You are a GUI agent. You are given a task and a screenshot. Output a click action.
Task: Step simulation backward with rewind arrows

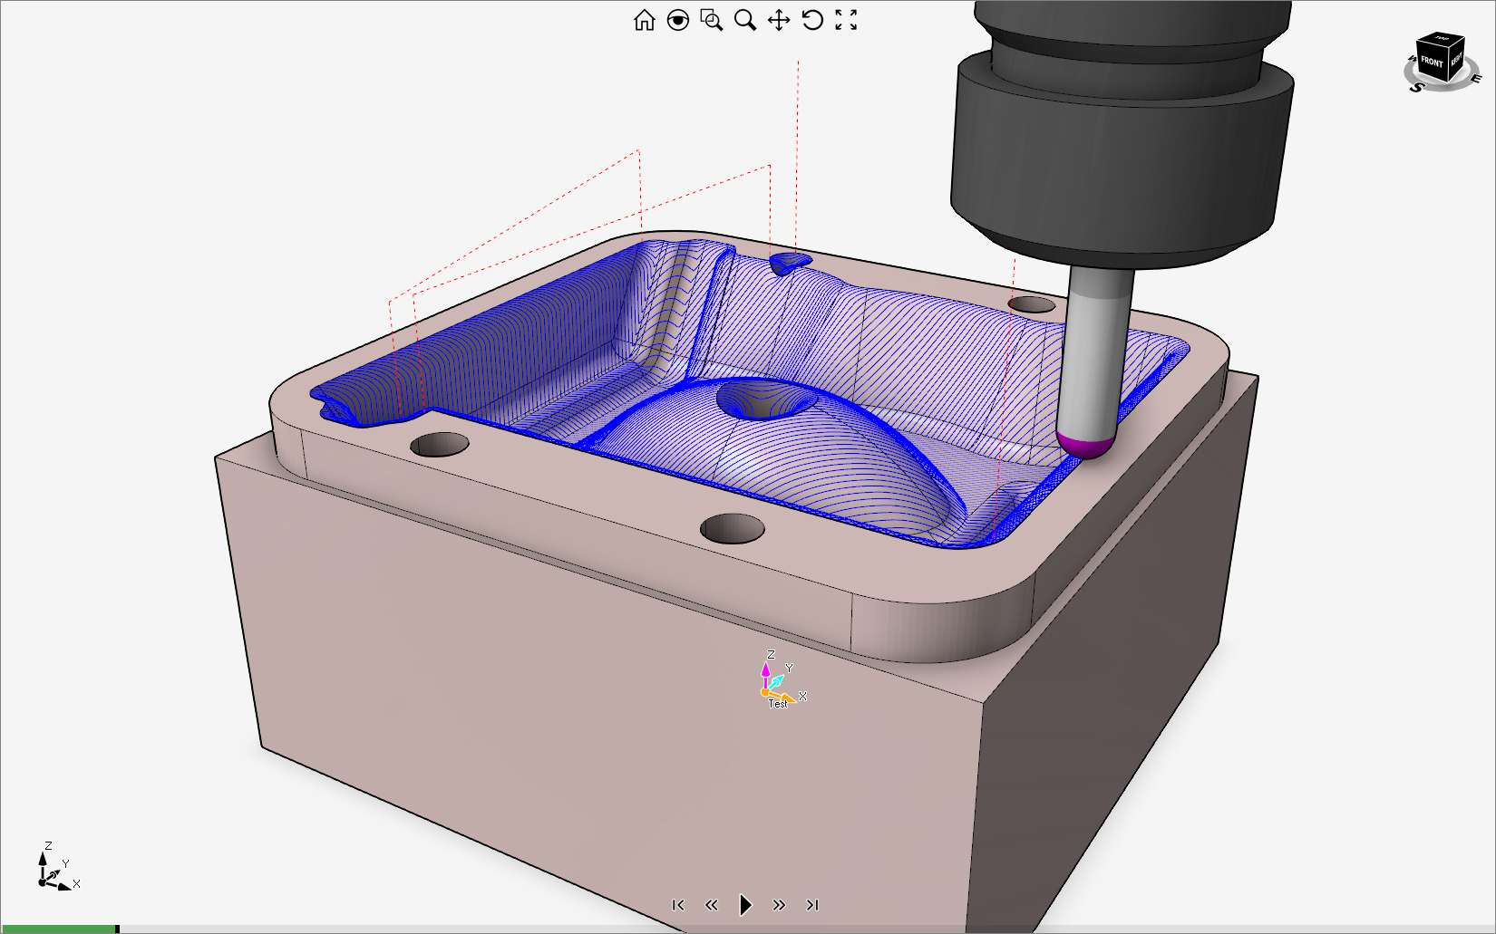[711, 905]
